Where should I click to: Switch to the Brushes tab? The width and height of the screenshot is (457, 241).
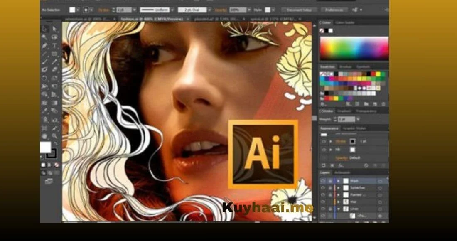pos(345,67)
